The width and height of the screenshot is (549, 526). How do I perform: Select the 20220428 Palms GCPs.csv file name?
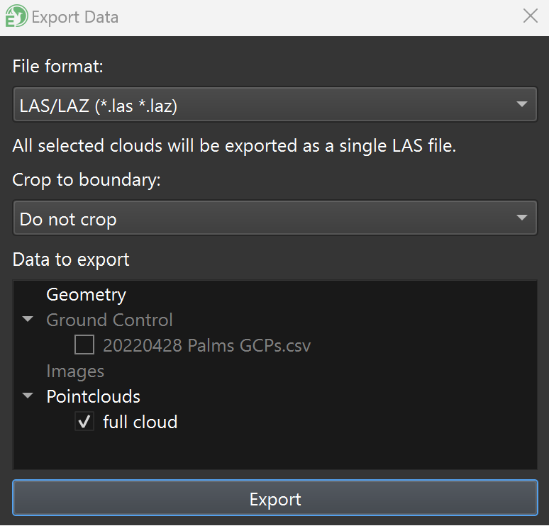click(206, 345)
